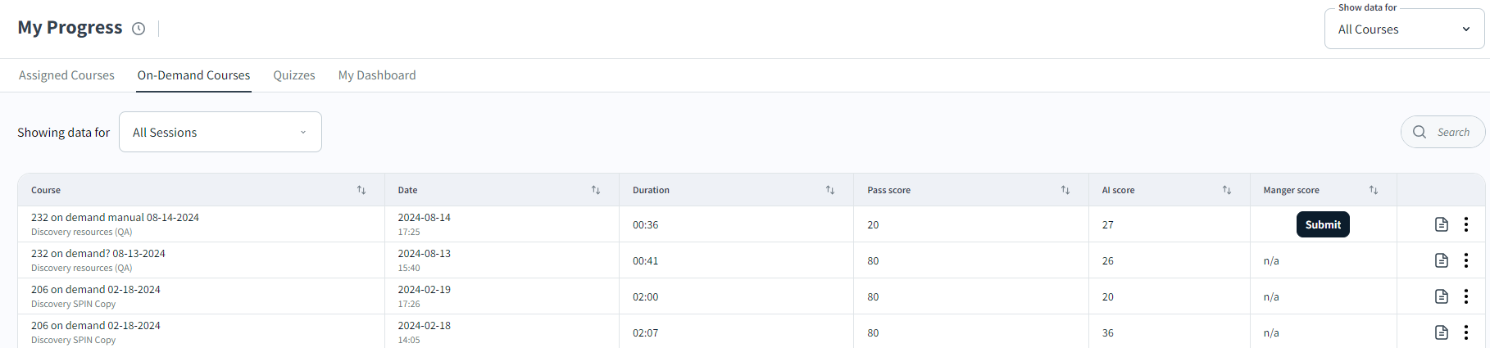Sort table by Course column
The image size is (1490, 348).
361,190
